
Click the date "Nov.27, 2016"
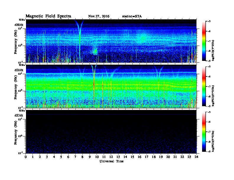click(x=99, y=16)
